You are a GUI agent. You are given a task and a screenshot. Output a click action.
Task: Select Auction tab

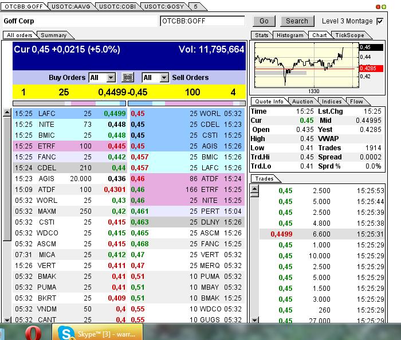coord(302,102)
